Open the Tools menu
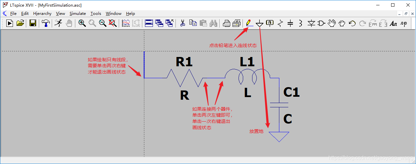This screenshot has width=416, height=164. pos(96,14)
